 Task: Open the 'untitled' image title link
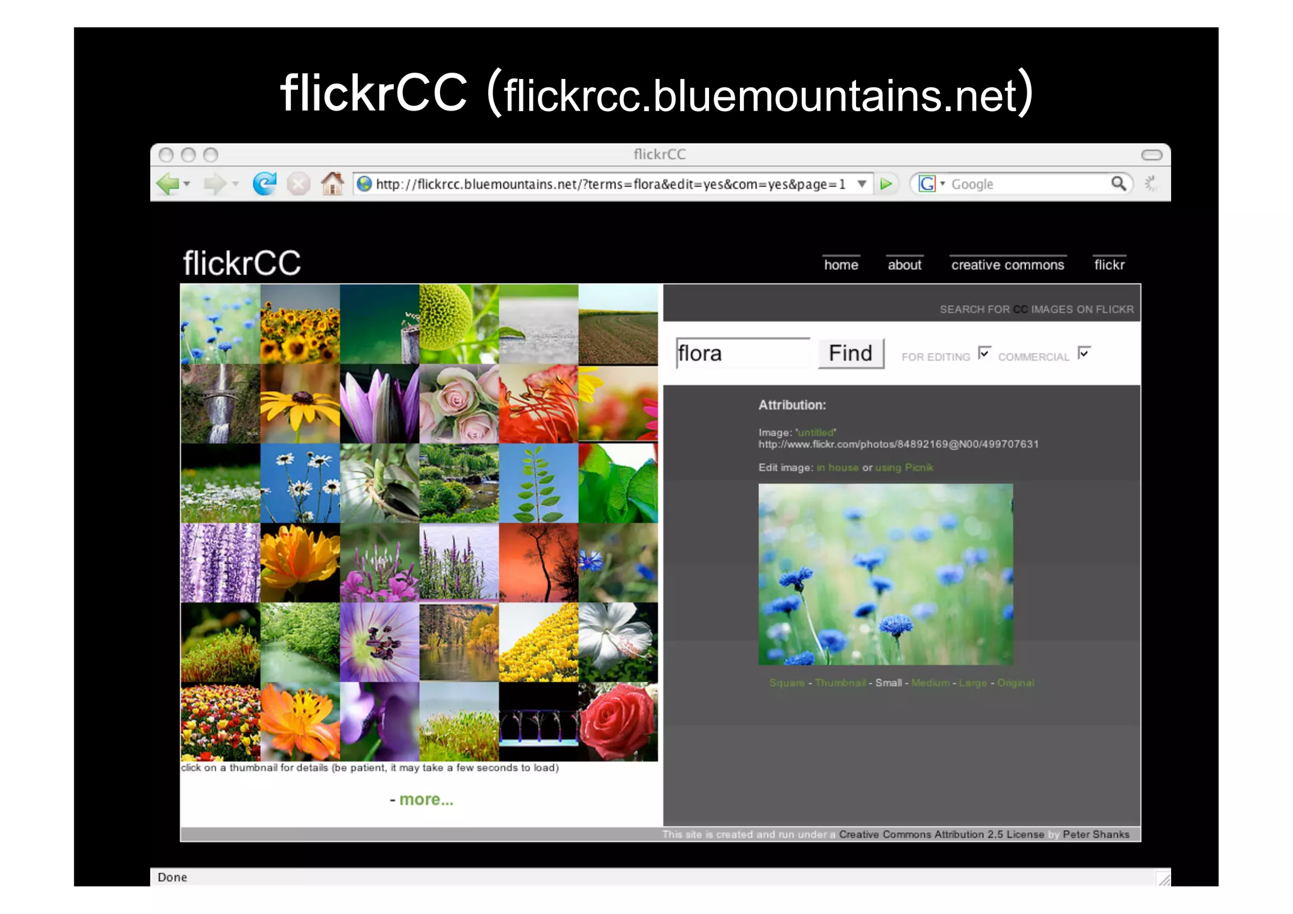(816, 433)
